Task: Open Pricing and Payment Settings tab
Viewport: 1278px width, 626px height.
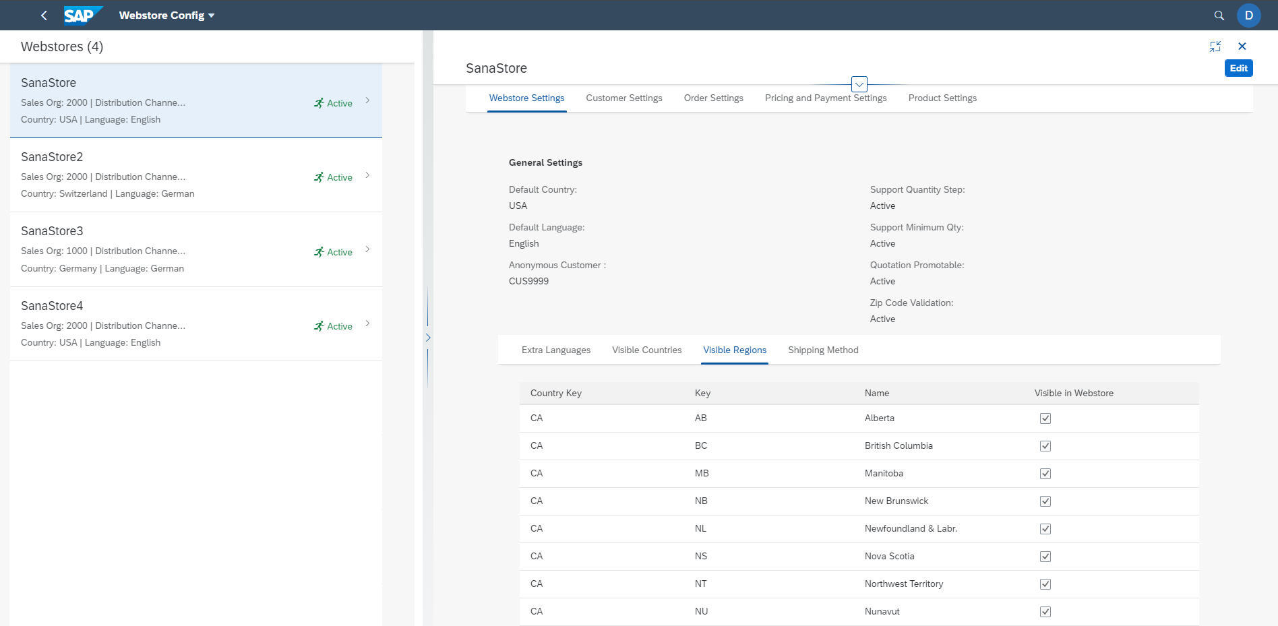Action: pos(826,98)
